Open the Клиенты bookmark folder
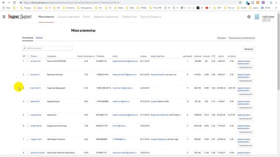Screen dimensions: 280x157 click(69, 8)
